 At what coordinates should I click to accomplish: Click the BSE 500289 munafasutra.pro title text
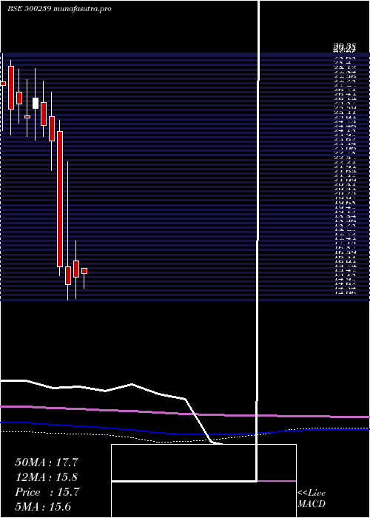tap(59, 9)
